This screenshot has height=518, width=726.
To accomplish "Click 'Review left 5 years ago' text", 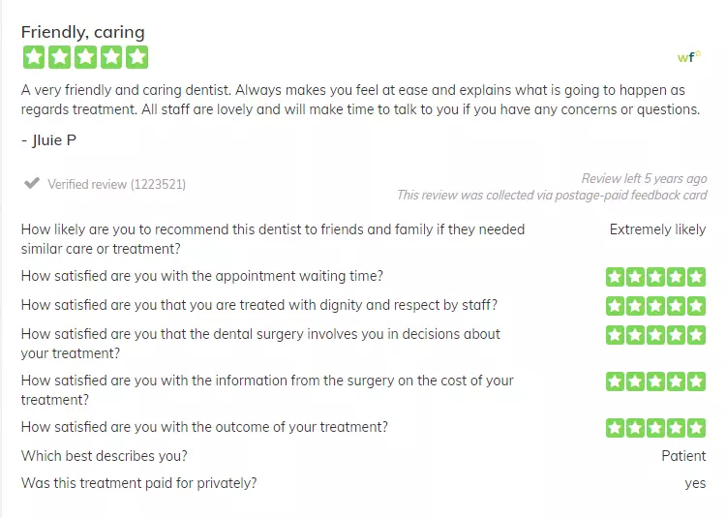I will (644, 179).
